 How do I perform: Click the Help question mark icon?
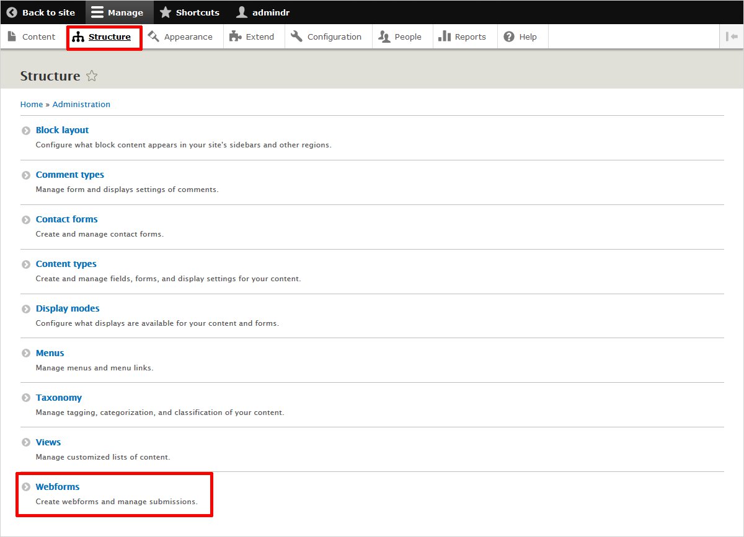click(x=509, y=37)
